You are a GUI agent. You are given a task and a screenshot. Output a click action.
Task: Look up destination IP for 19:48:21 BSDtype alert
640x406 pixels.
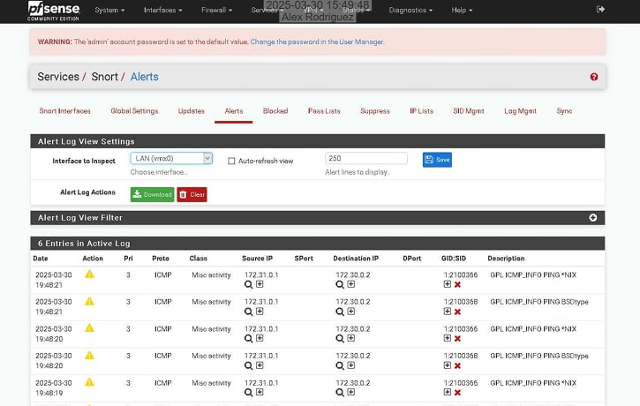[x=340, y=312]
